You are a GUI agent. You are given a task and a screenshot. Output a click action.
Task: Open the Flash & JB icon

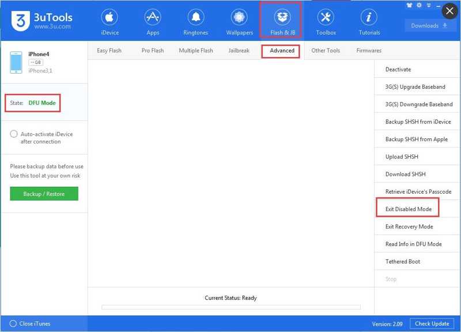[x=282, y=17]
